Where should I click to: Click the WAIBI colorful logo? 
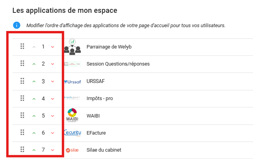[72, 115]
